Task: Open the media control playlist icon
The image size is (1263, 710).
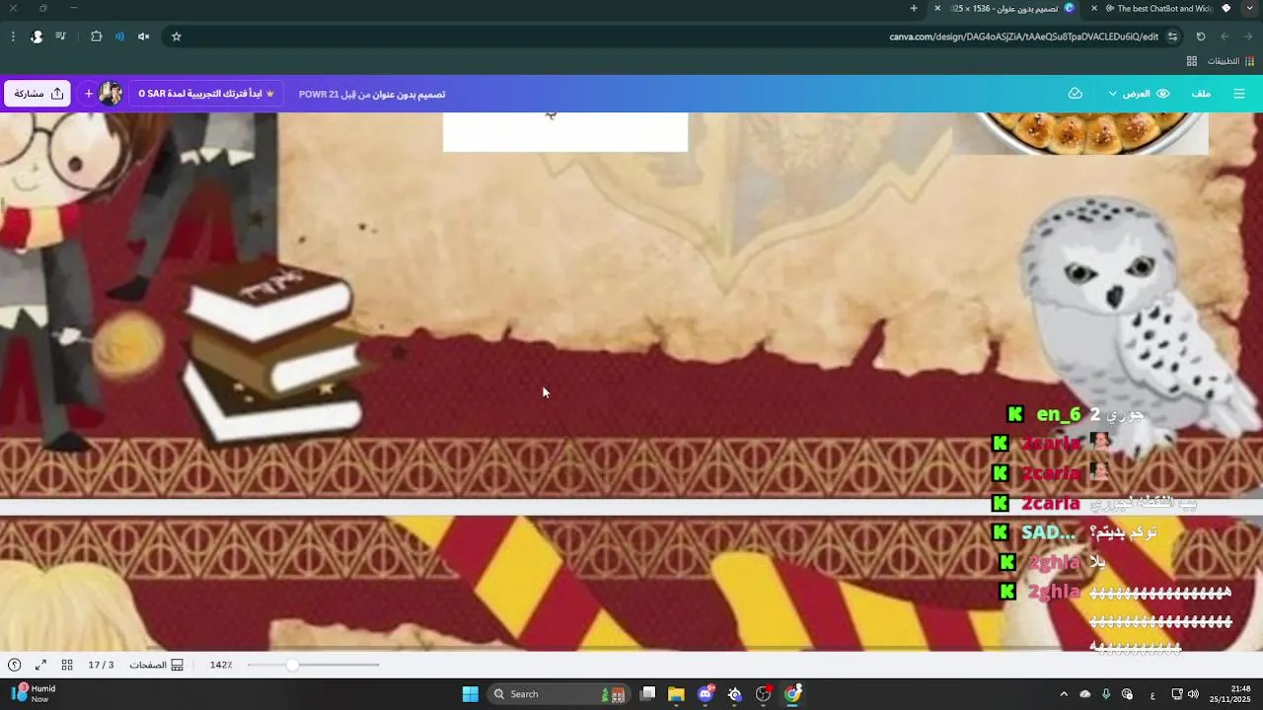Action: click(61, 36)
